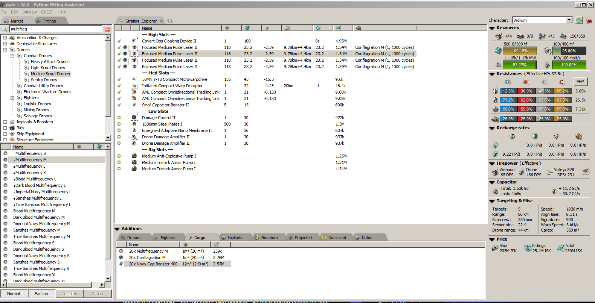Select Imperial Navy Multifrequency M item

(x=42, y=224)
